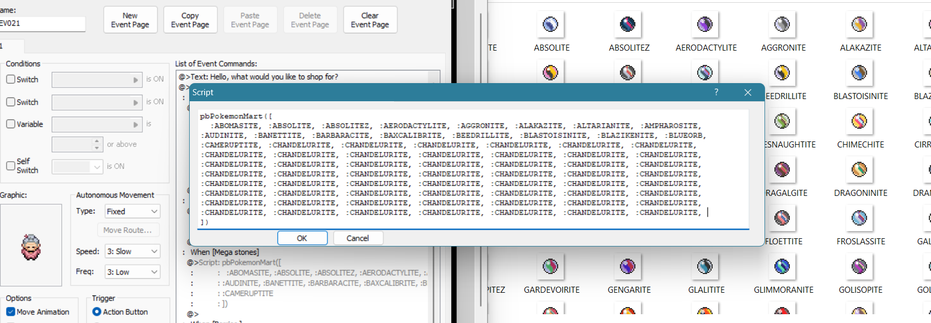The width and height of the screenshot is (931, 323).
Task: Select the BEEDRILLITE item icon
Action: pos(782,73)
